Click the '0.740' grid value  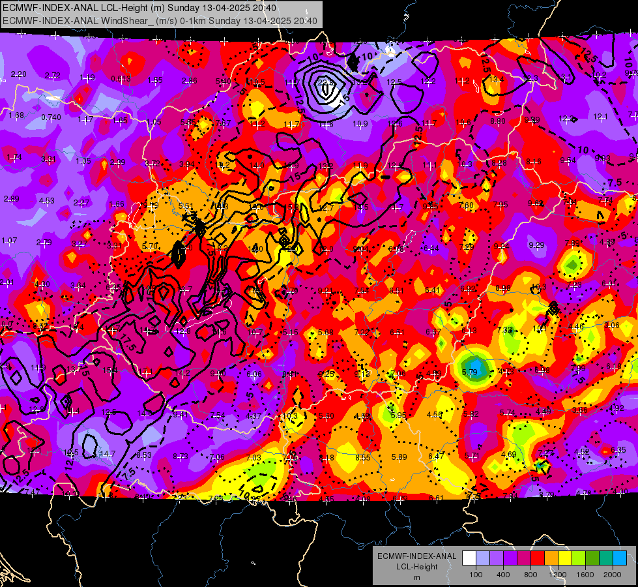51,117
